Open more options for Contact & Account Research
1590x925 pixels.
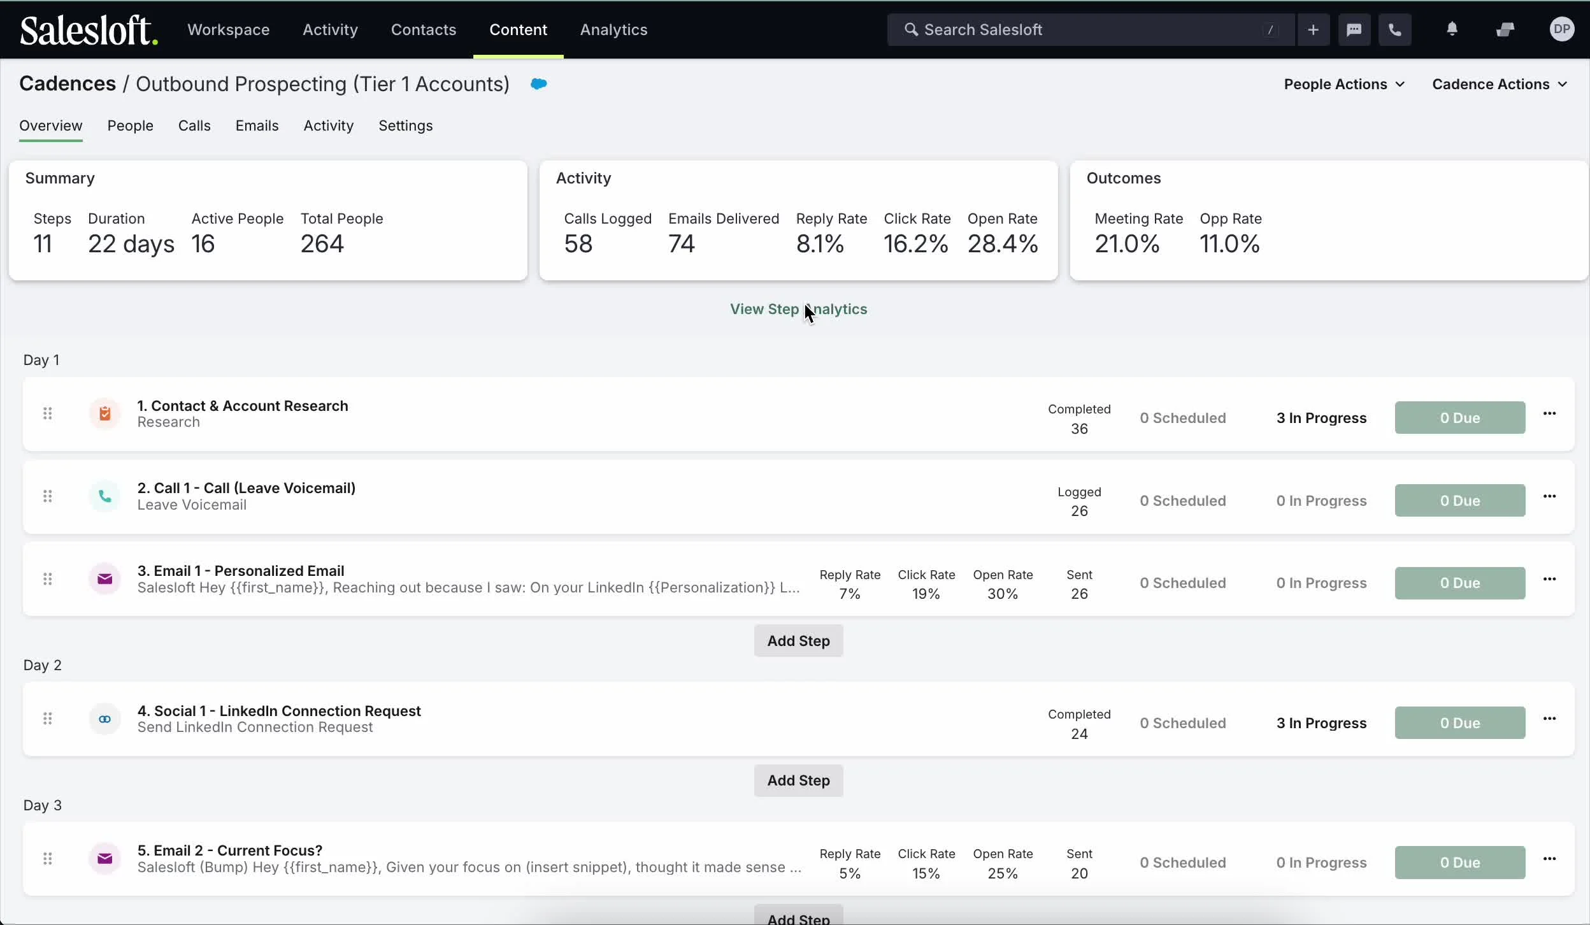point(1549,414)
